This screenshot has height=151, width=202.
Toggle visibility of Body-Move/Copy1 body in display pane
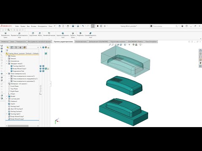pyautogui.click(x=40, y=69)
